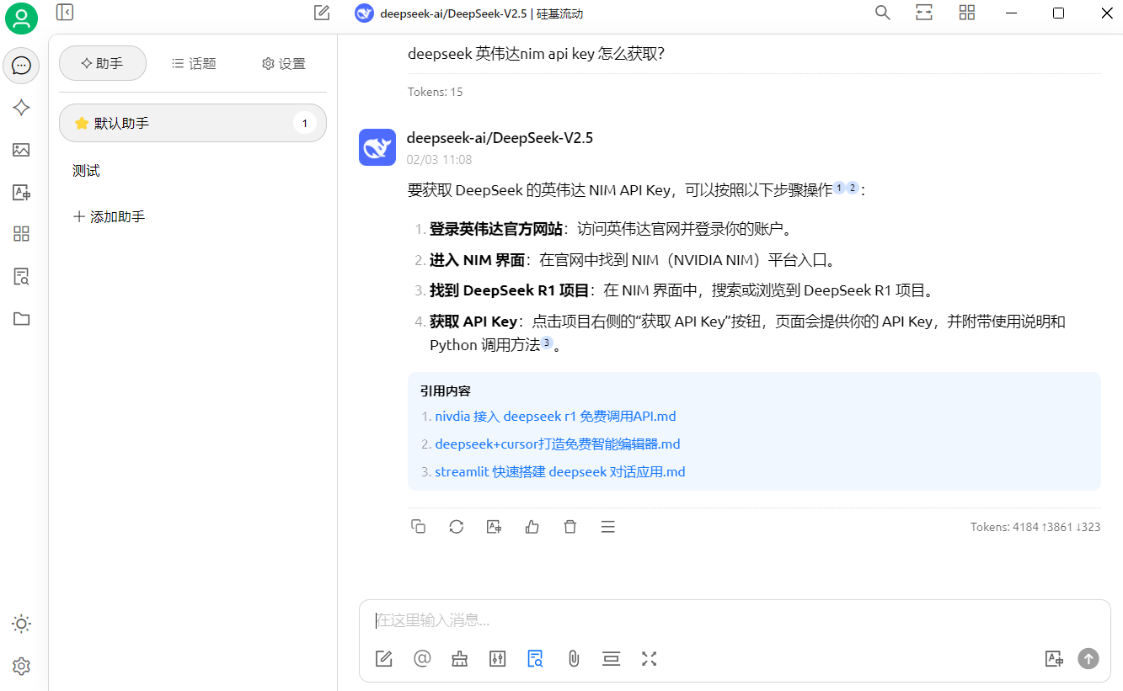Click the topic count badge on 默认助手
The image size is (1123, 691).
click(x=304, y=124)
